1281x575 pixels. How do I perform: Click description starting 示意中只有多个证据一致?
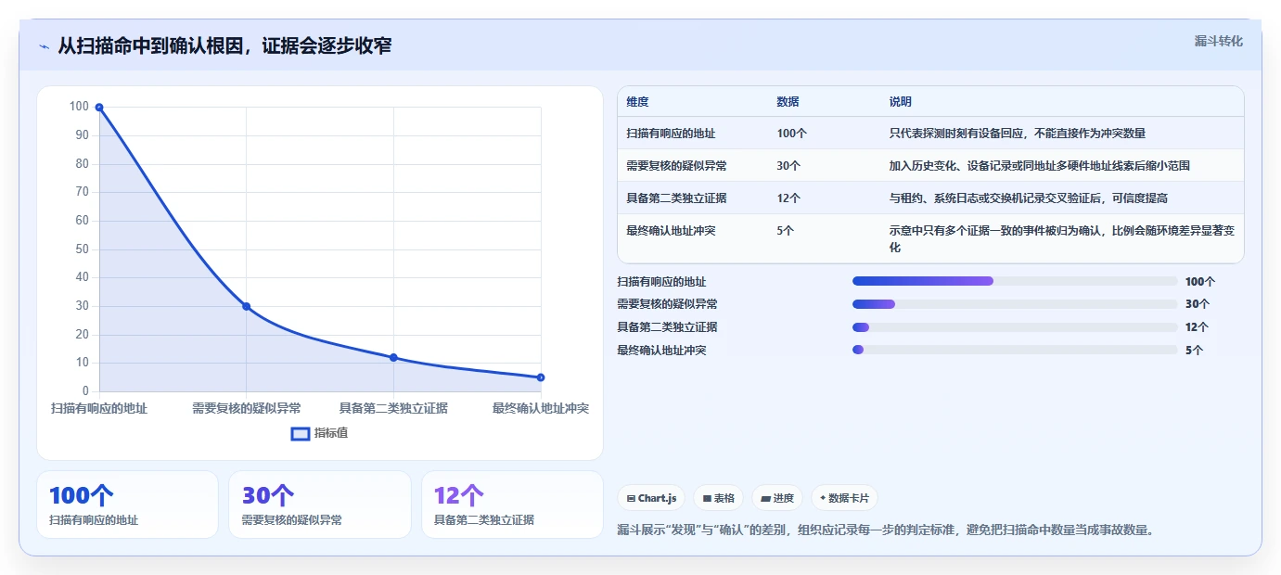[1061, 239]
